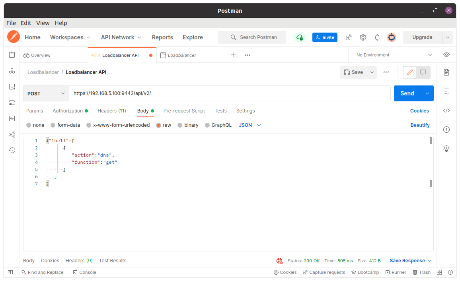Select the none body type
460x281 pixels.
coord(29,125)
